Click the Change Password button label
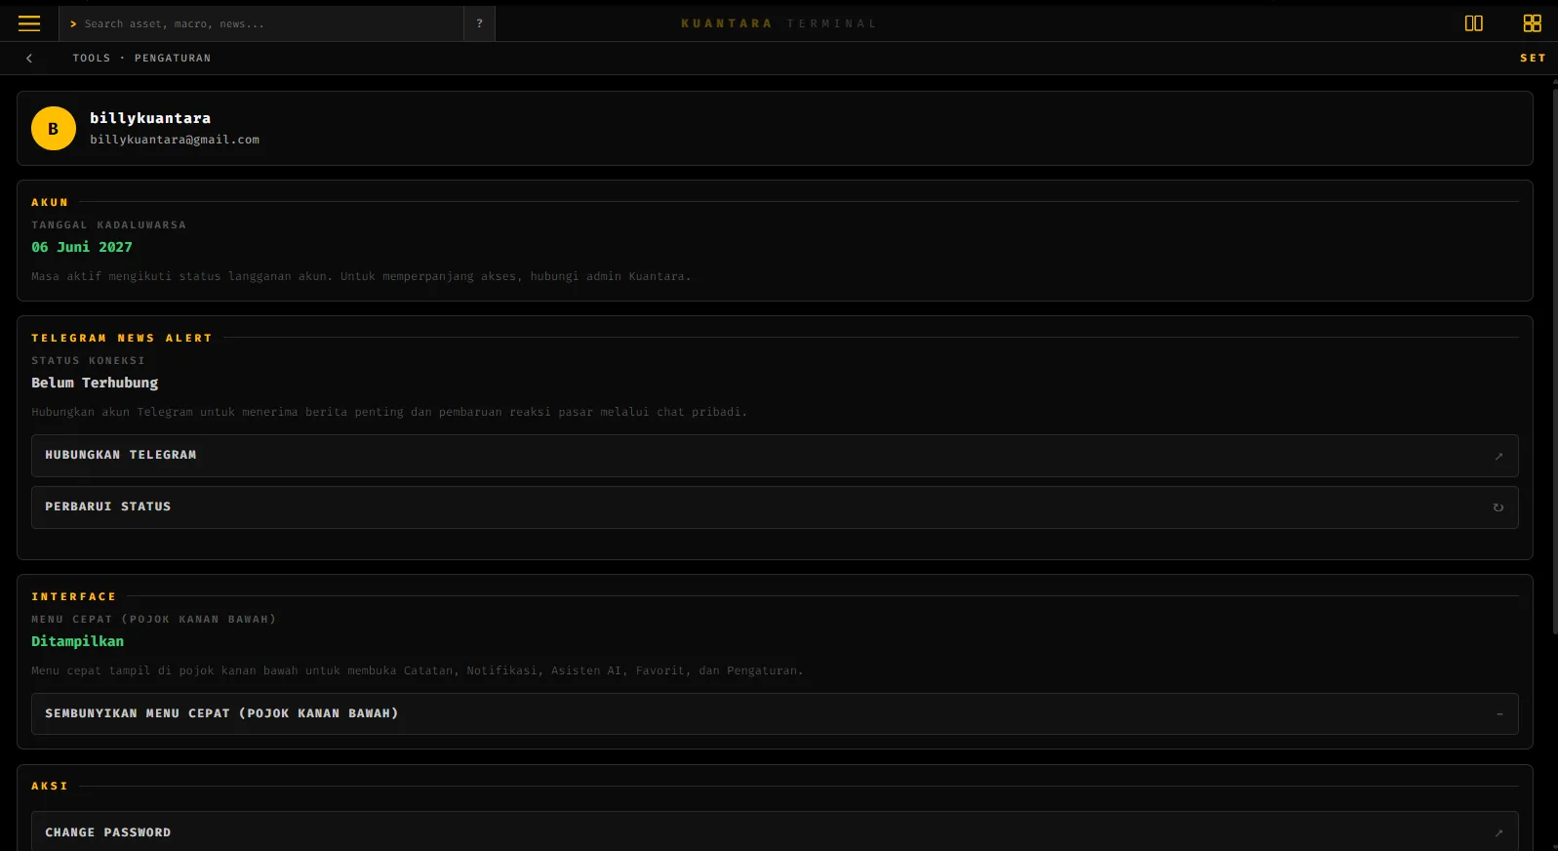 [x=108, y=832]
